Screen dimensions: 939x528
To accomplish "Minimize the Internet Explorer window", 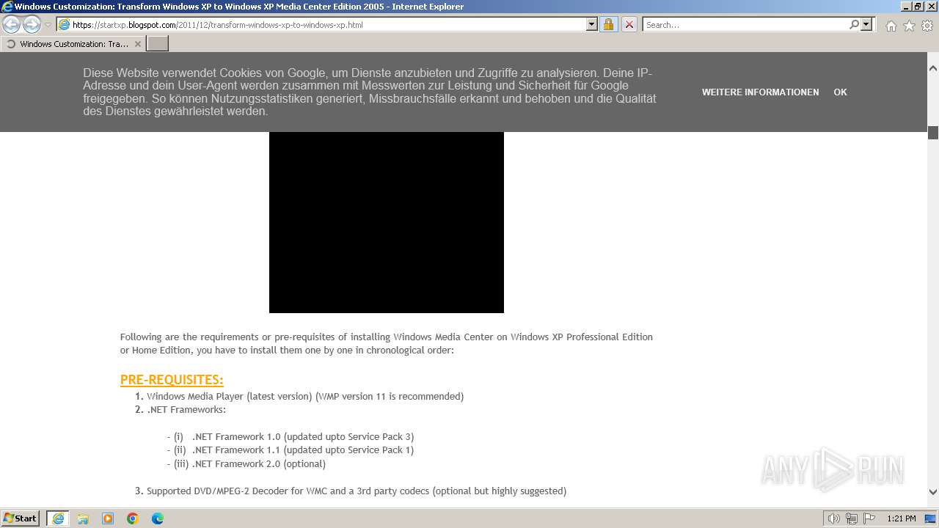I will (905, 6).
